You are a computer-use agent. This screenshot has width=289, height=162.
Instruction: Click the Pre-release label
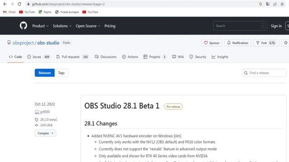pyautogui.click(x=173, y=107)
